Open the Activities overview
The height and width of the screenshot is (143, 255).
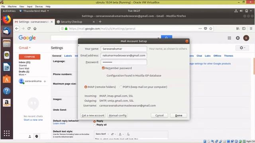9,11
